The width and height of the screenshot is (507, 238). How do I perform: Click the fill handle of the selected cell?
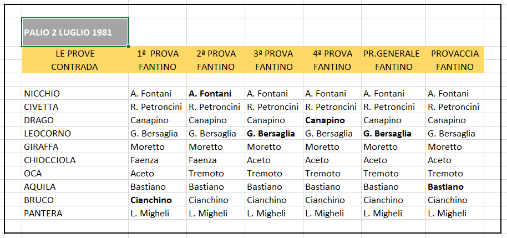coord(128,46)
